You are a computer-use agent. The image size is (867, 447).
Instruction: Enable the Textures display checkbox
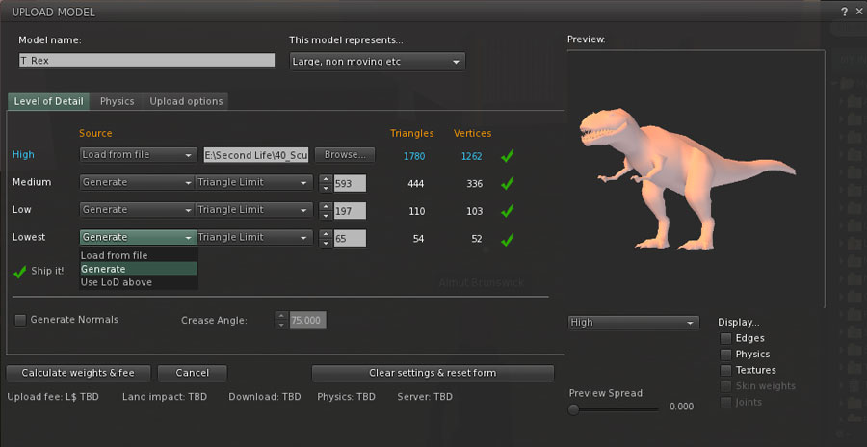[x=725, y=370]
